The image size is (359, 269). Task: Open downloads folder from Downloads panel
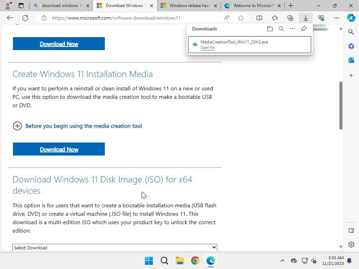[270, 29]
